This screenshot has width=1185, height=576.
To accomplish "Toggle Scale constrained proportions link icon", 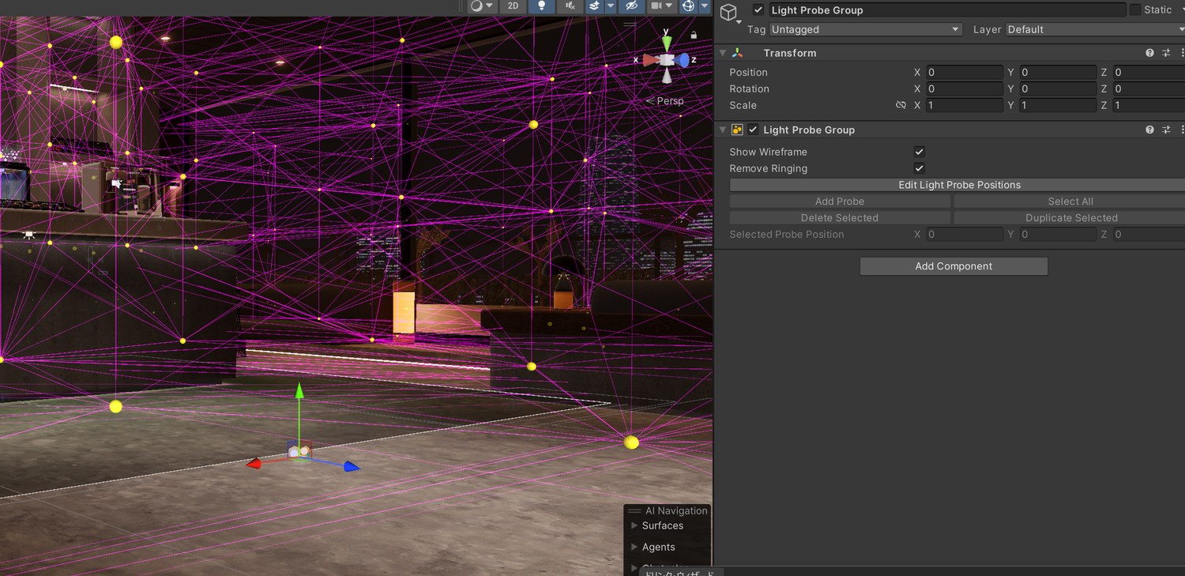I will pyautogui.click(x=901, y=105).
